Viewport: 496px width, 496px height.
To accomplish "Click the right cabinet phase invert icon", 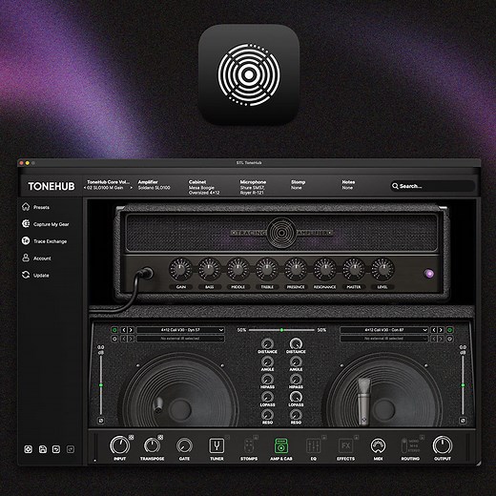I will click(463, 421).
